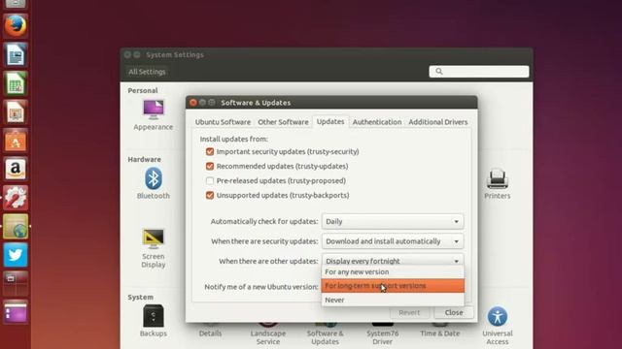Open the purple window icon in launcher

point(16,312)
